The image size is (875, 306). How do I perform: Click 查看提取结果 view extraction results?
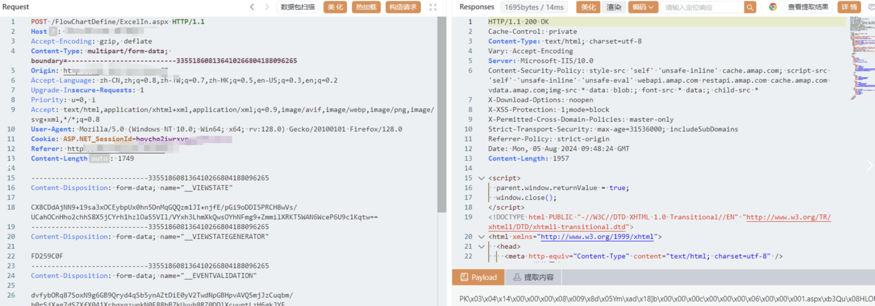[x=808, y=7]
